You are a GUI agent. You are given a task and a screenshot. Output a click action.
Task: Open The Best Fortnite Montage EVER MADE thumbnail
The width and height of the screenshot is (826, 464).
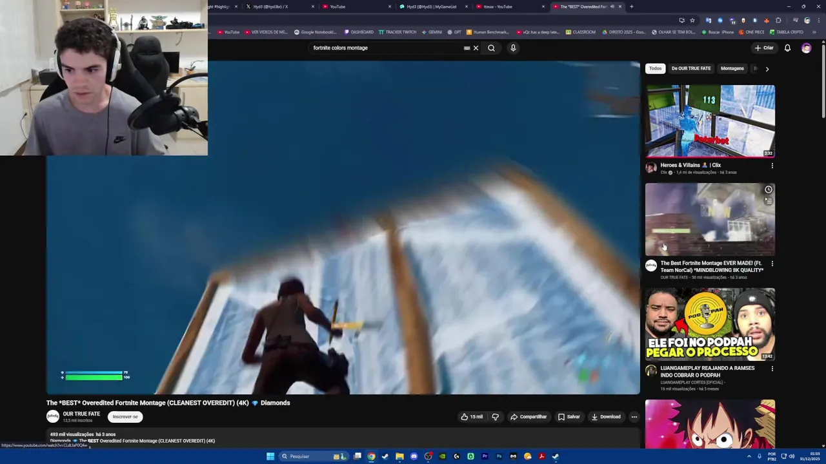(x=710, y=219)
